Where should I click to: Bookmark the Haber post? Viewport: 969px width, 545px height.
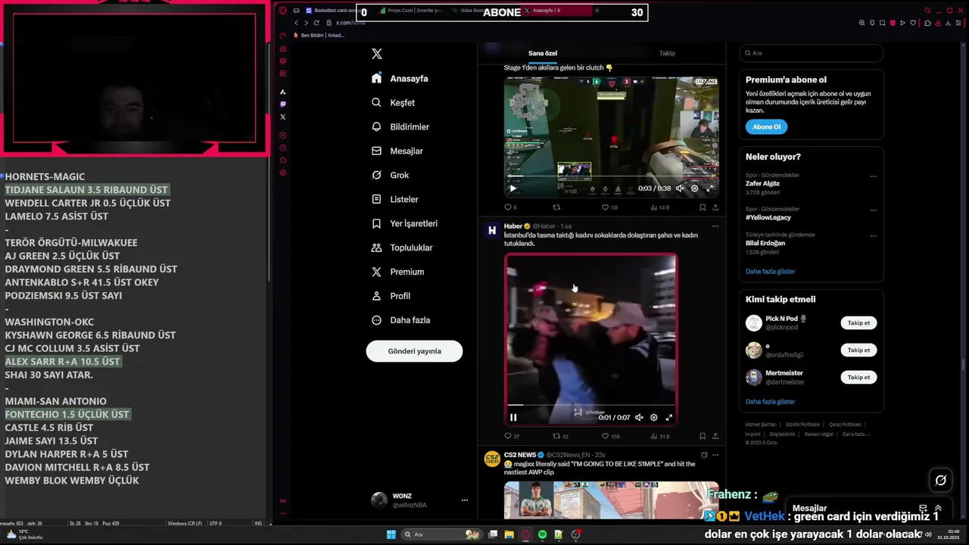pyautogui.click(x=703, y=436)
